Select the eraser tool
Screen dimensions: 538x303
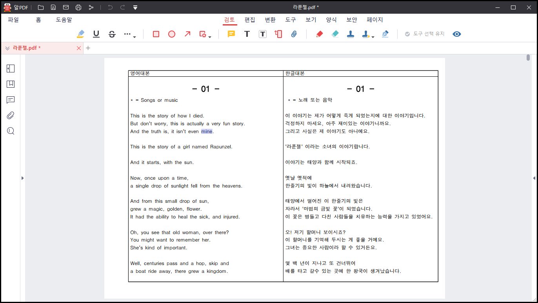335,34
